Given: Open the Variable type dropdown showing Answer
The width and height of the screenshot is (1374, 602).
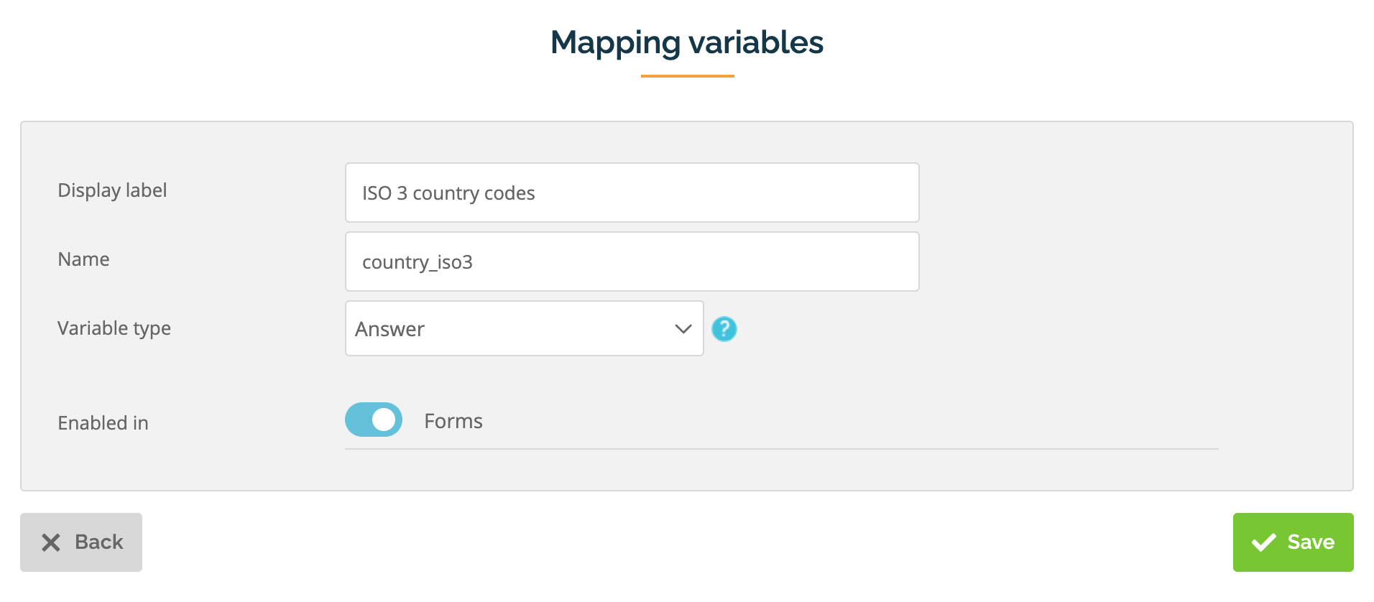Looking at the screenshot, I should 523,329.
